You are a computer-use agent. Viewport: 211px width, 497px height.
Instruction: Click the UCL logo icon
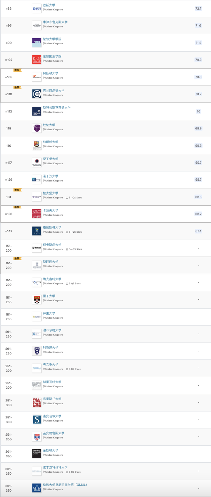37,42
